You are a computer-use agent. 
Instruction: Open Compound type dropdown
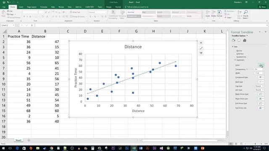click(x=261, y=77)
